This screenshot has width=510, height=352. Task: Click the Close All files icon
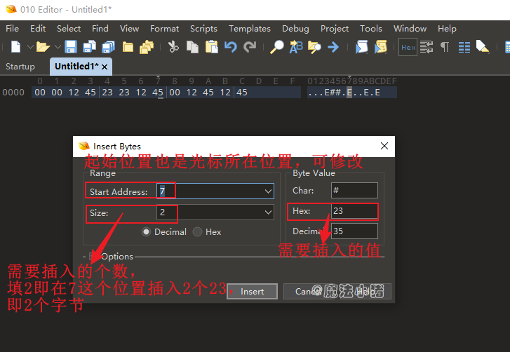[147, 47]
